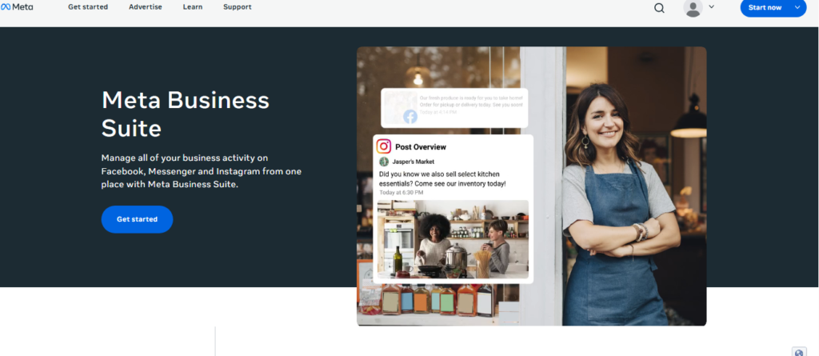
Task: Click 'Did you know we also sell' text
Action: click(x=442, y=178)
